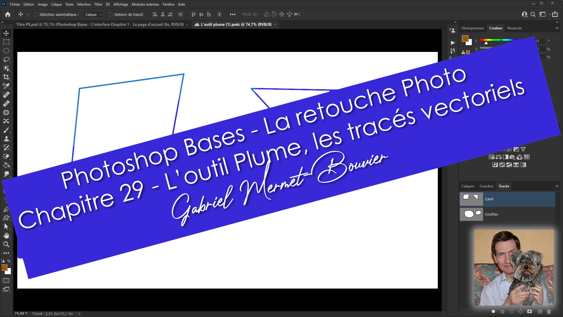Select the Zoom tool in toolbar

6,244
